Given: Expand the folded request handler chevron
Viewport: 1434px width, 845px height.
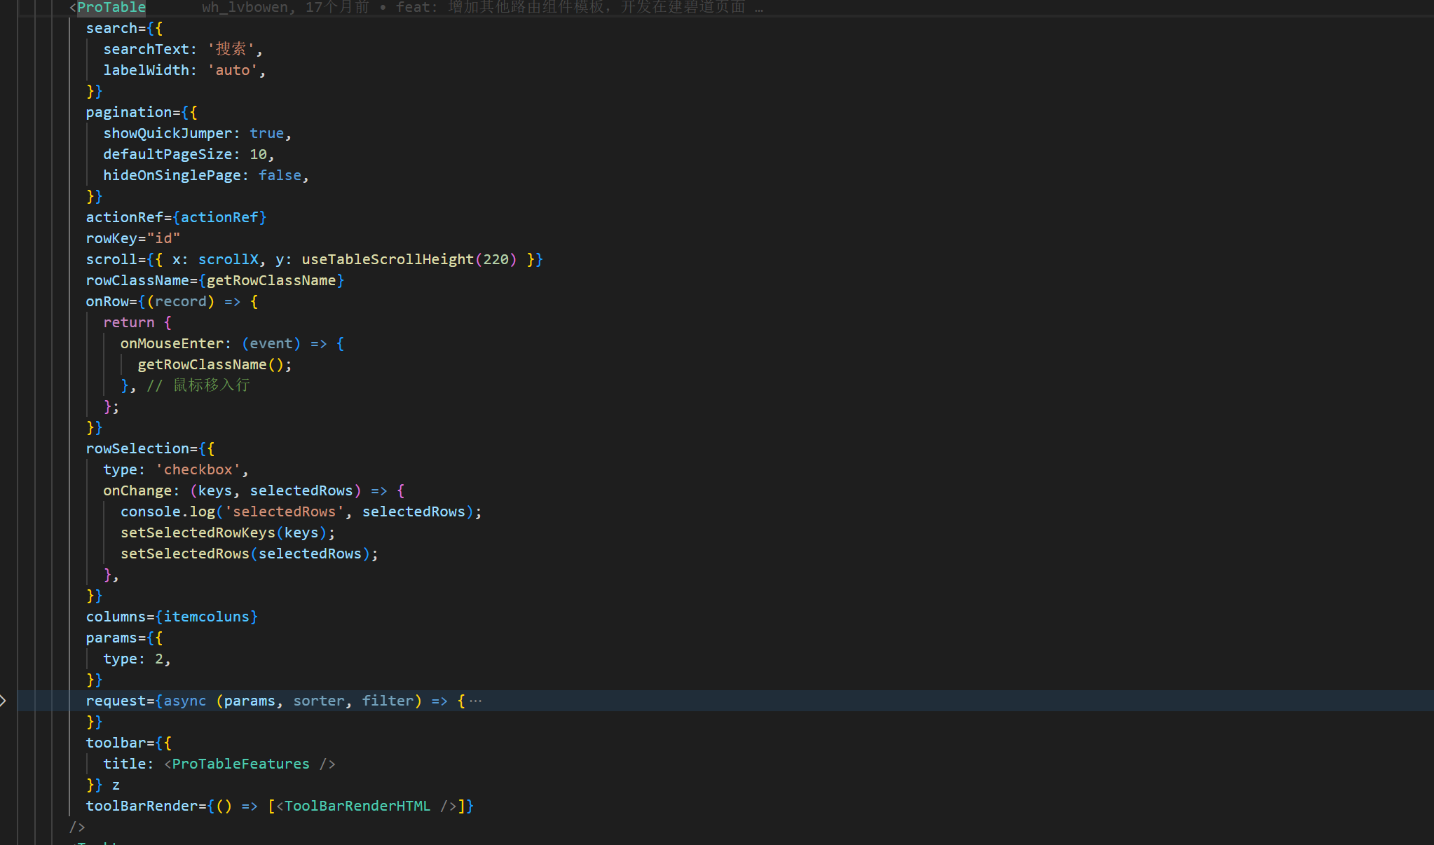Looking at the screenshot, I should tap(5, 700).
